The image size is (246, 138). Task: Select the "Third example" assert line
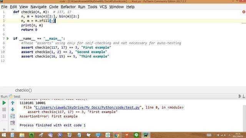65,56
